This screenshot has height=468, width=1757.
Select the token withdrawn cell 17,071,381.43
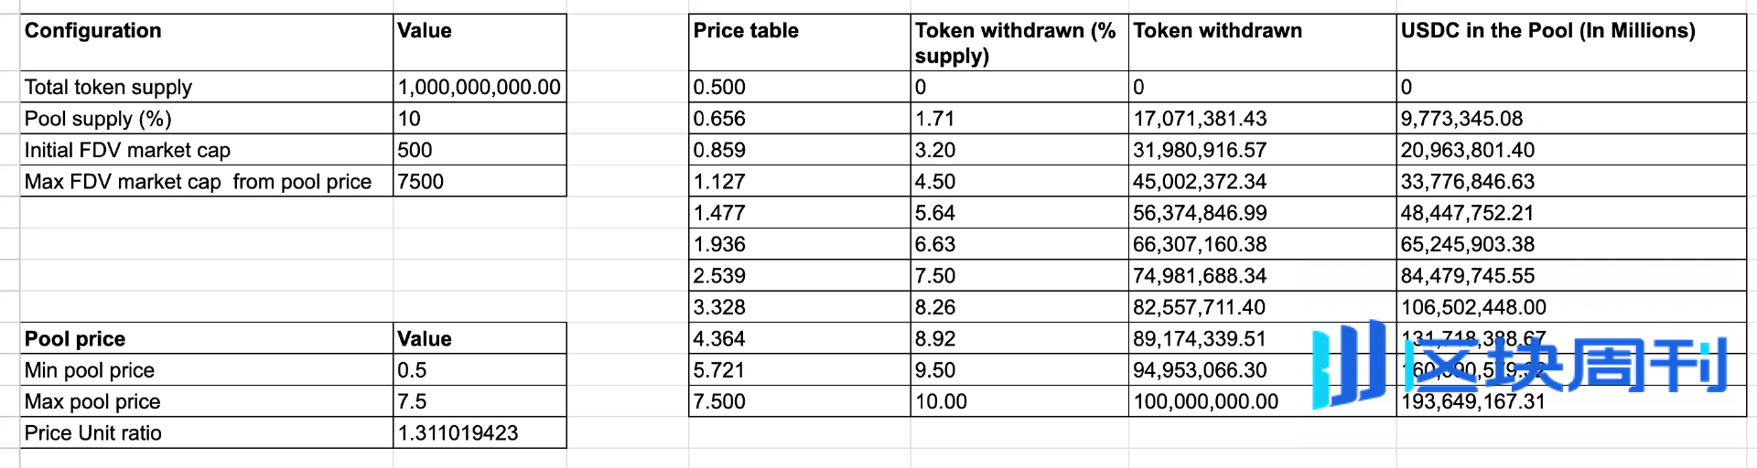coord(1262,119)
